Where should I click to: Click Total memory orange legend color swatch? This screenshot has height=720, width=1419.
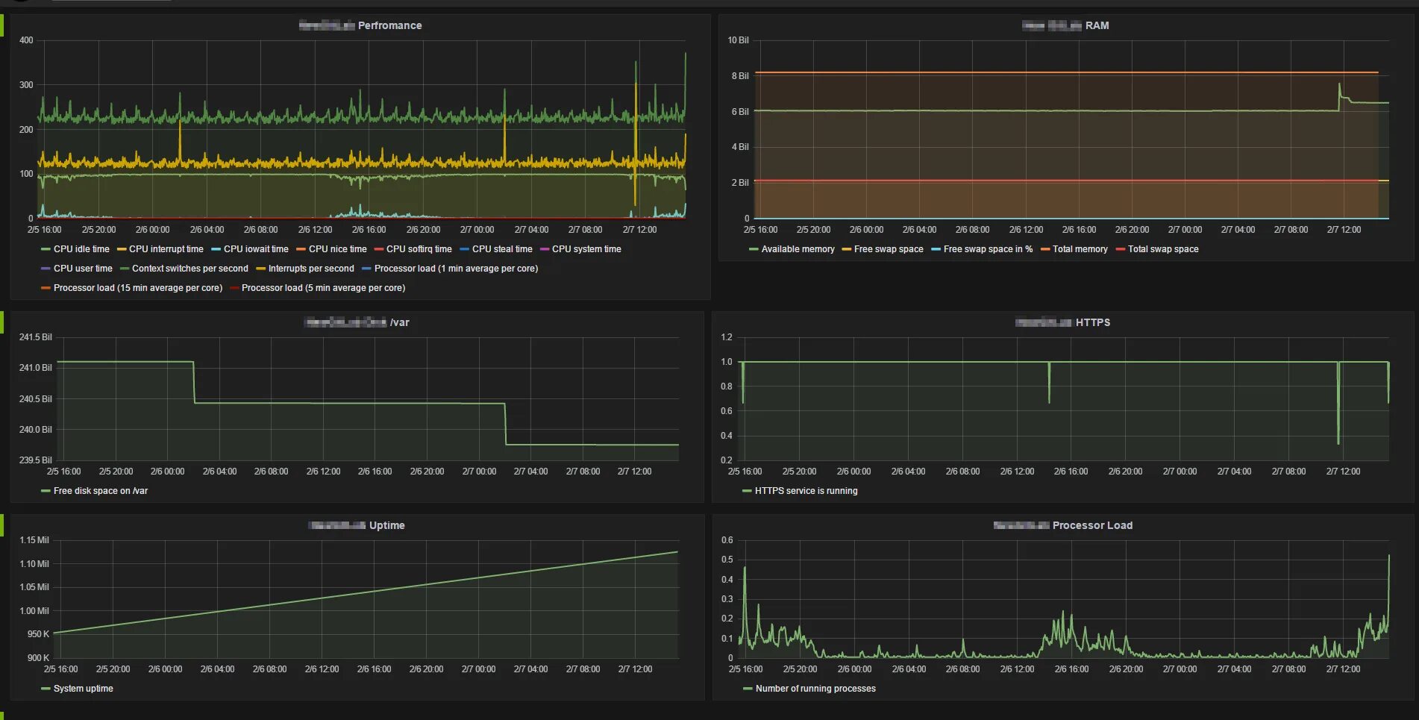coord(1044,249)
